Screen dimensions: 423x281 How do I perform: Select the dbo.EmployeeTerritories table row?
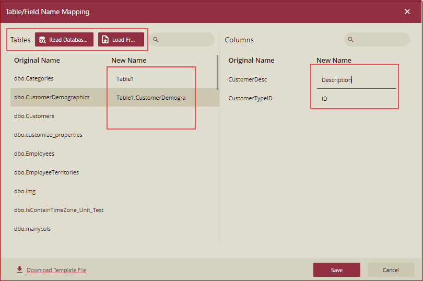(115, 172)
